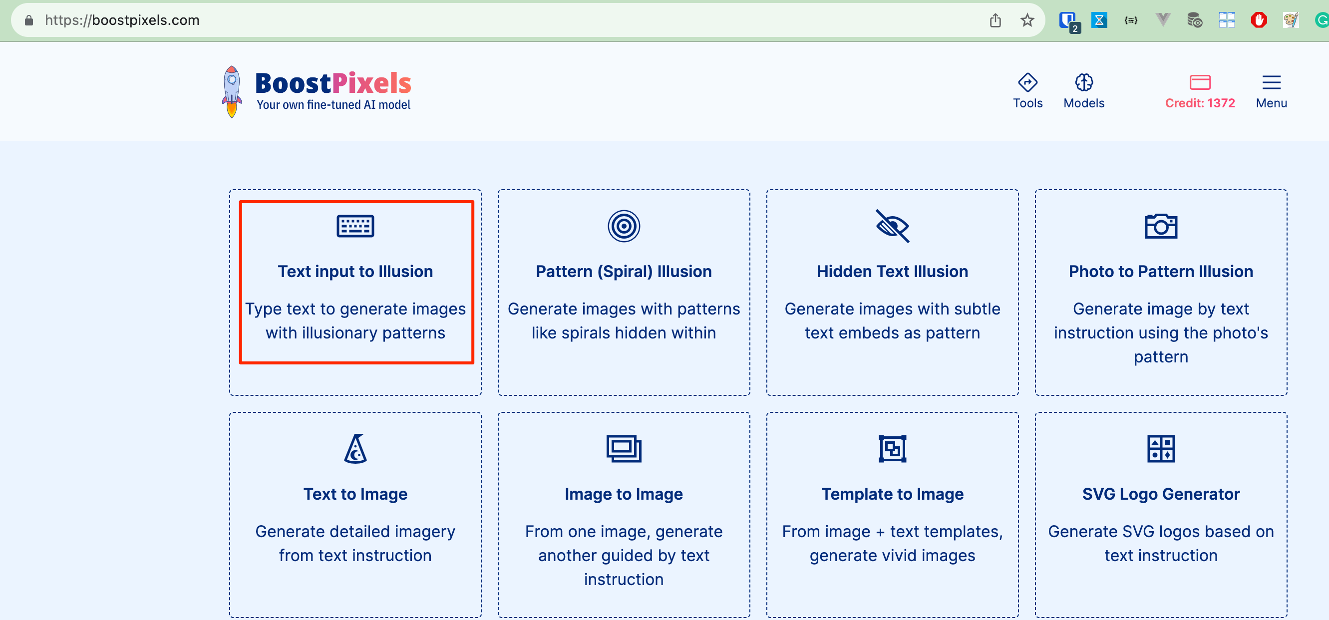Image resolution: width=1329 pixels, height=620 pixels.
Task: Click the BoostPixels rocket logo
Action: (x=232, y=92)
